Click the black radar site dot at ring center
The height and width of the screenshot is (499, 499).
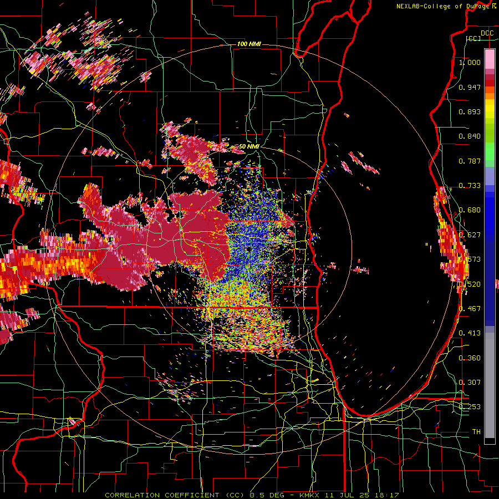click(x=249, y=249)
